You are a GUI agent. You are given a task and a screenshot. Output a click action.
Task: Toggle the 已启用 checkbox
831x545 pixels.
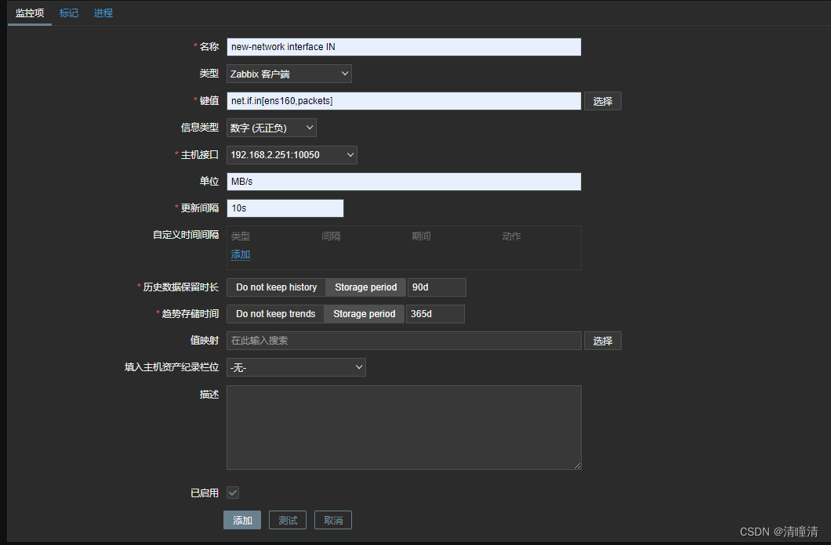click(233, 493)
